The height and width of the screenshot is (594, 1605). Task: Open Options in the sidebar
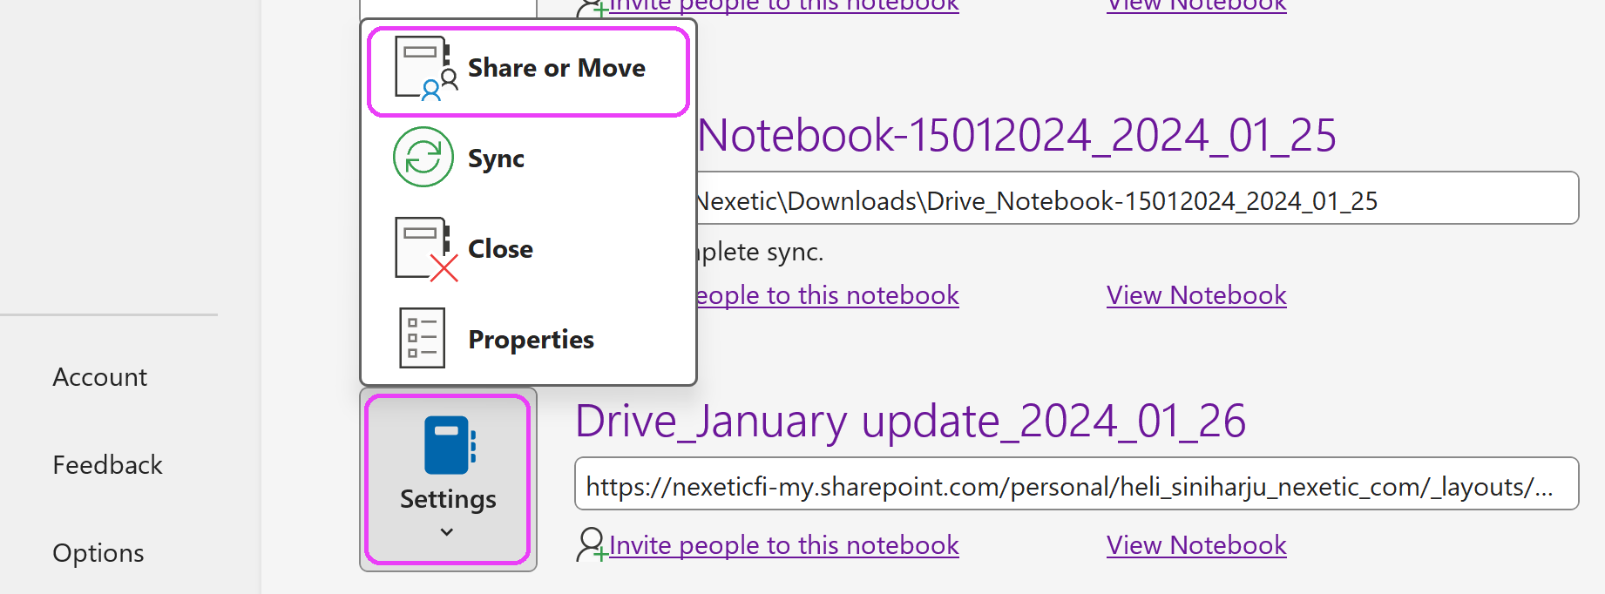pos(98,553)
